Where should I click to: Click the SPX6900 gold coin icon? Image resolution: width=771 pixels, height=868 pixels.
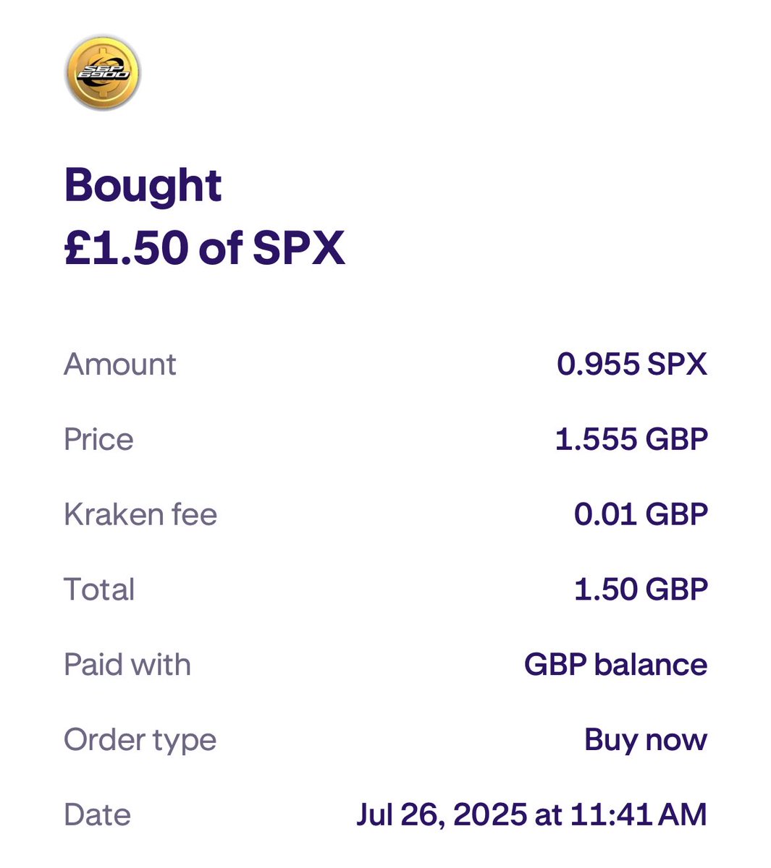point(103,73)
